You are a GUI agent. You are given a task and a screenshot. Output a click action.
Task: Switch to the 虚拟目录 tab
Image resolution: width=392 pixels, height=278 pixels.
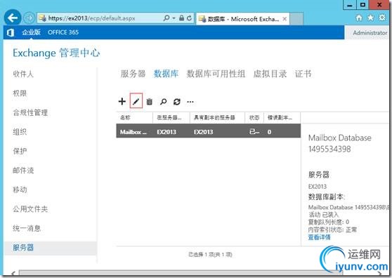click(x=270, y=74)
